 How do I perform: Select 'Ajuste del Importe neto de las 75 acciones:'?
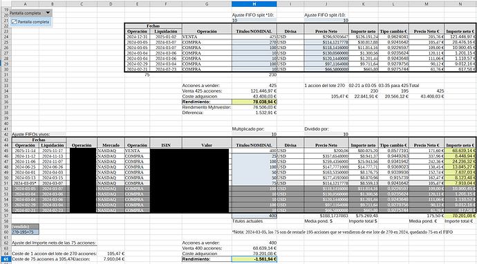54,243
